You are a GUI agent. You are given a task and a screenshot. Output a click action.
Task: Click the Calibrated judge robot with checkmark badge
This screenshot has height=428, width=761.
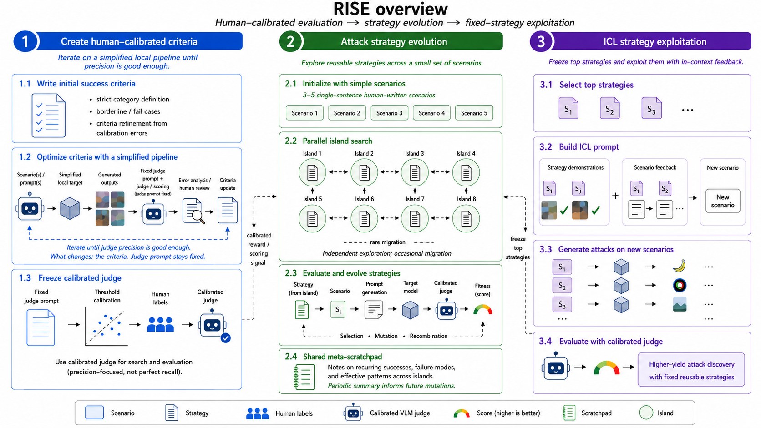tap(214, 325)
